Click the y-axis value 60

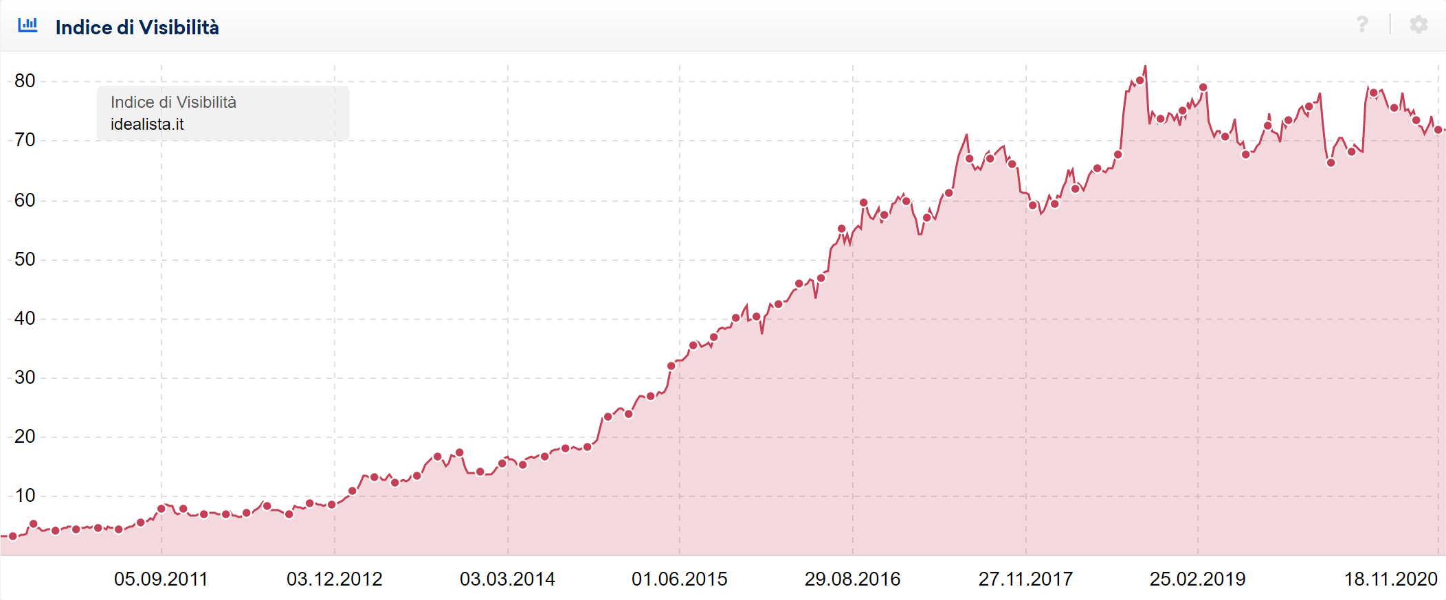click(x=25, y=200)
